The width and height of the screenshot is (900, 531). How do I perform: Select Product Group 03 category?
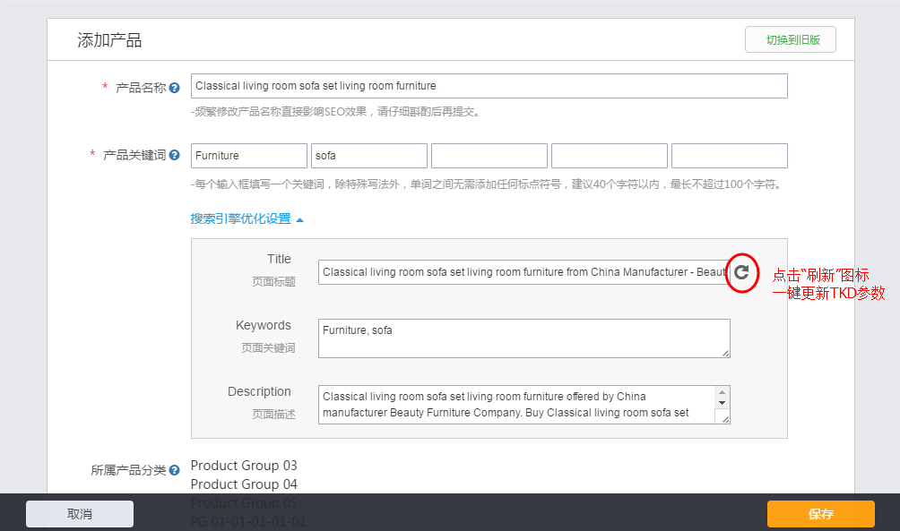pos(244,466)
